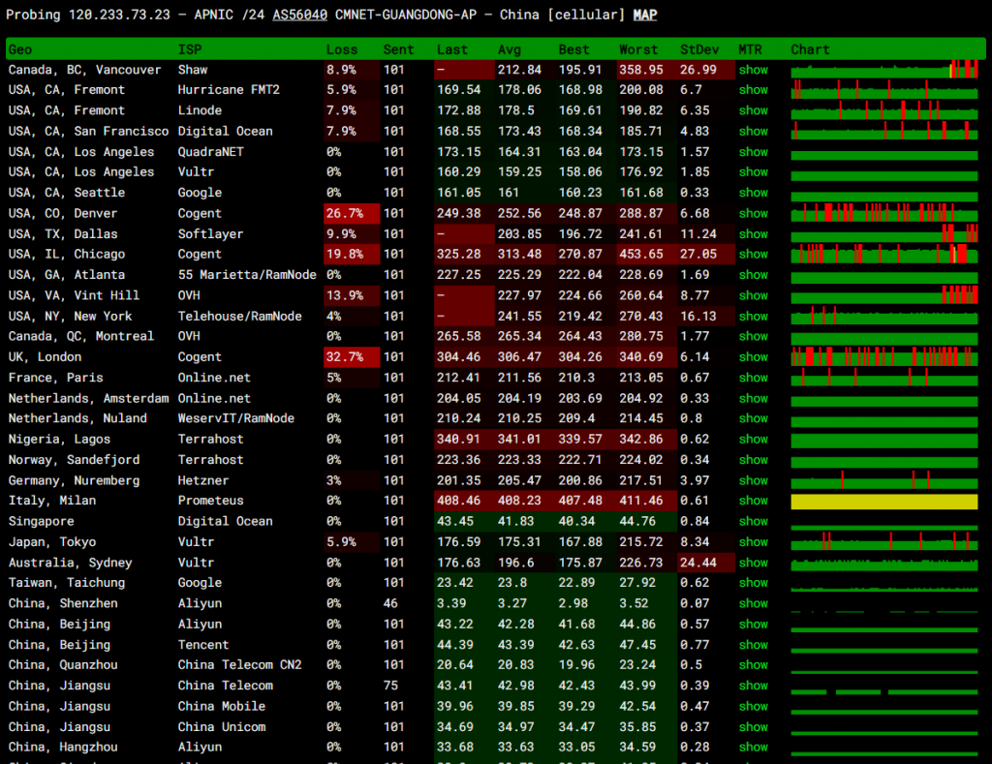Show MTR for Amsterdam Online.net row
This screenshot has height=764, width=992.
753,398
